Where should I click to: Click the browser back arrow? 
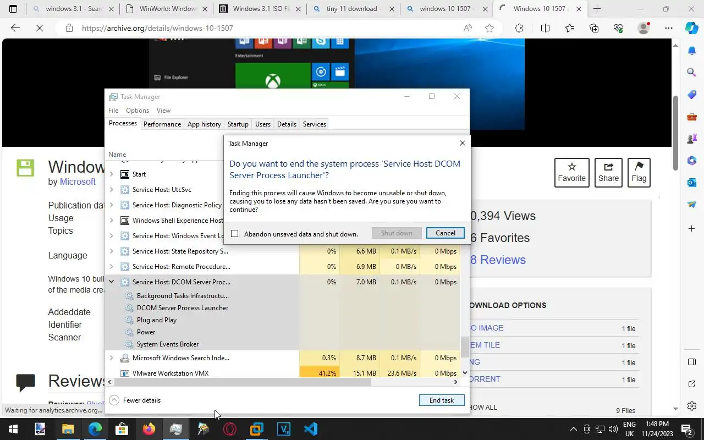coord(15,28)
